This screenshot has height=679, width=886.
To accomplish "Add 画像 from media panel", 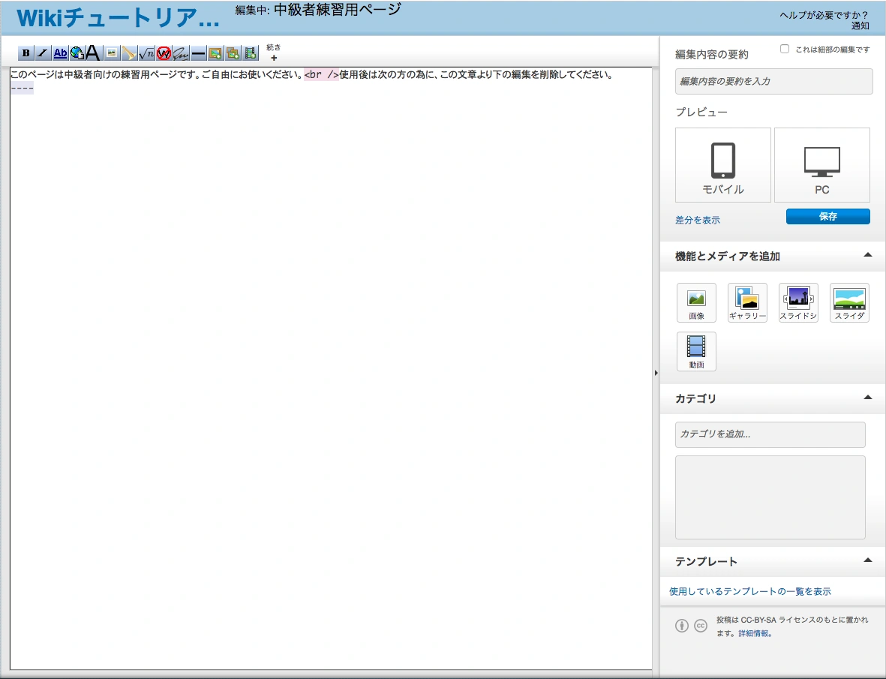I will [x=696, y=303].
